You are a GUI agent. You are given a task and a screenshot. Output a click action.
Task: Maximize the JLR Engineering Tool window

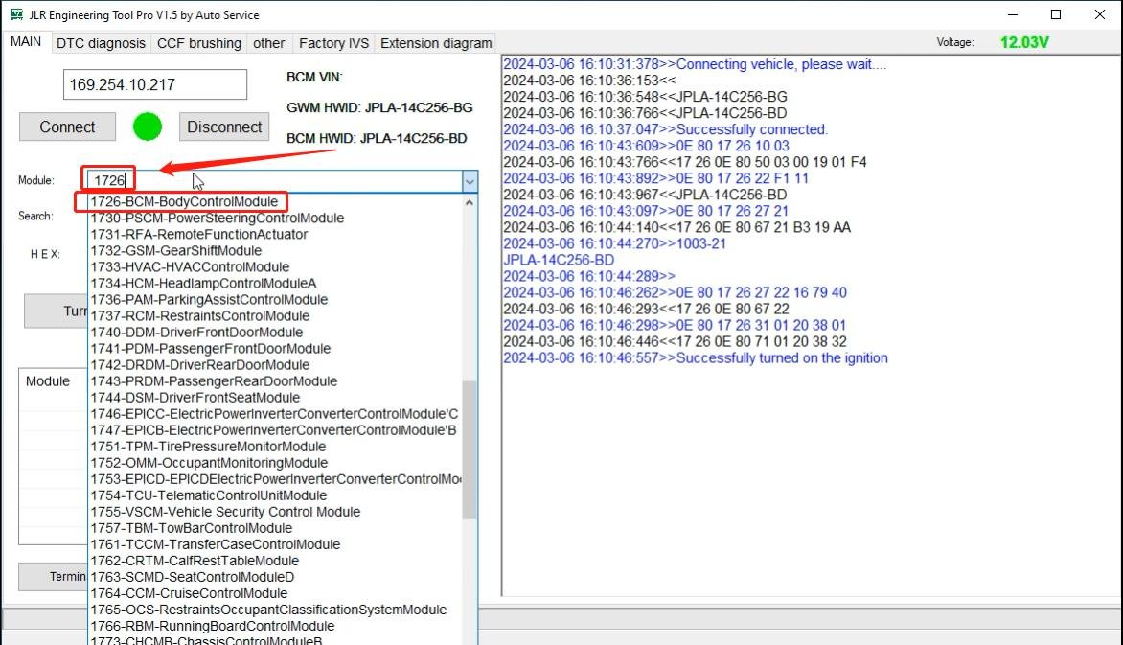pyautogui.click(x=1056, y=14)
